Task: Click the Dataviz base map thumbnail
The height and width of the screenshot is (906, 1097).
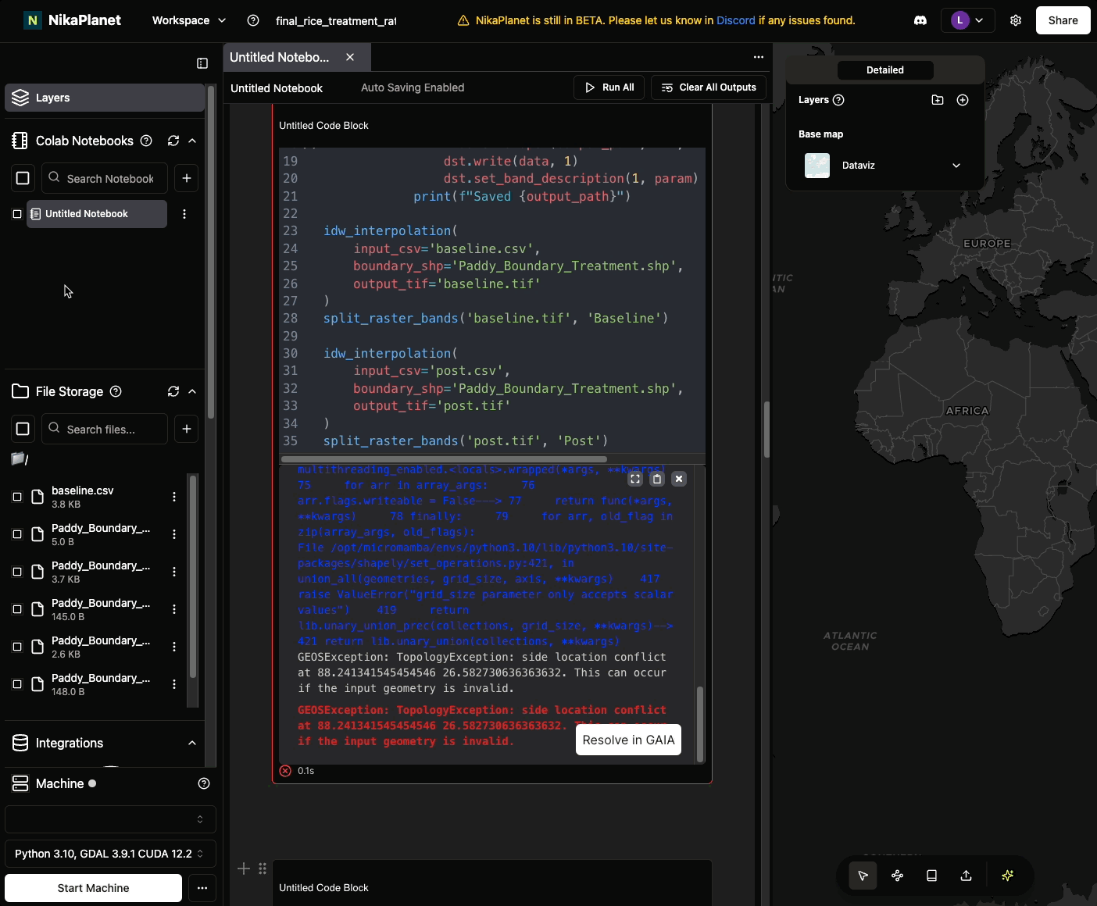Action: click(x=817, y=165)
